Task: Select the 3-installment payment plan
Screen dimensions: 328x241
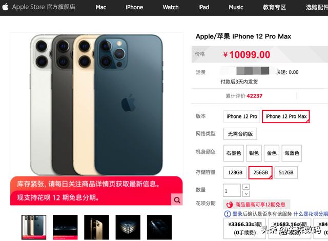Action: pyautogui.click(x=245, y=228)
